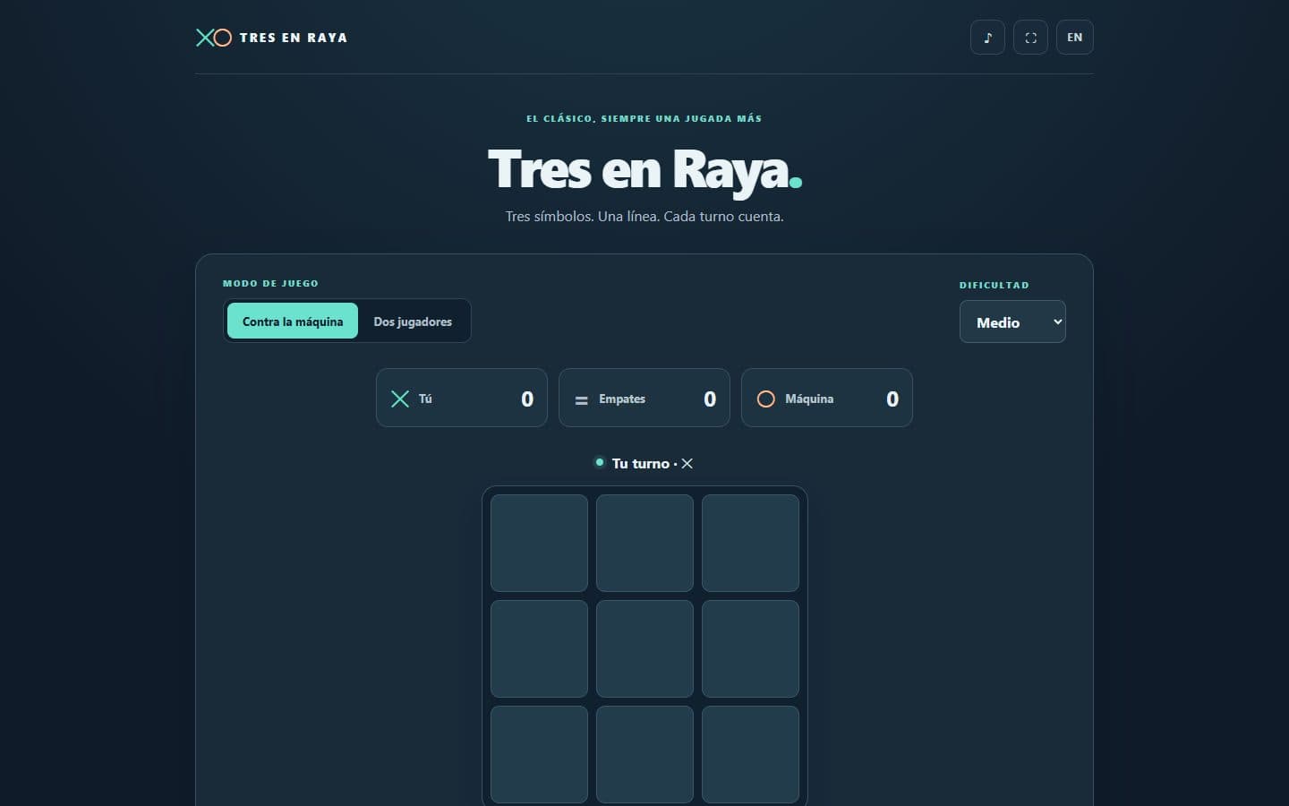Click the Máquina O score card
Image resolution: width=1289 pixels, height=806 pixels.
[827, 399]
